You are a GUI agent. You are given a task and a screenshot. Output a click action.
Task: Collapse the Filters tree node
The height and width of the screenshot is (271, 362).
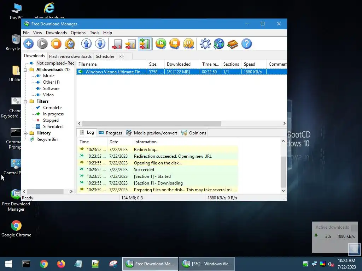pos(25,101)
